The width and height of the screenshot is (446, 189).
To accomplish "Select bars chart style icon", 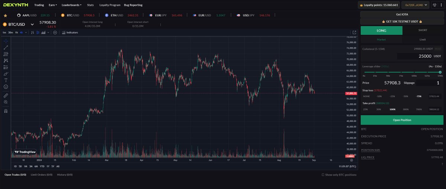I will (x=33, y=33).
